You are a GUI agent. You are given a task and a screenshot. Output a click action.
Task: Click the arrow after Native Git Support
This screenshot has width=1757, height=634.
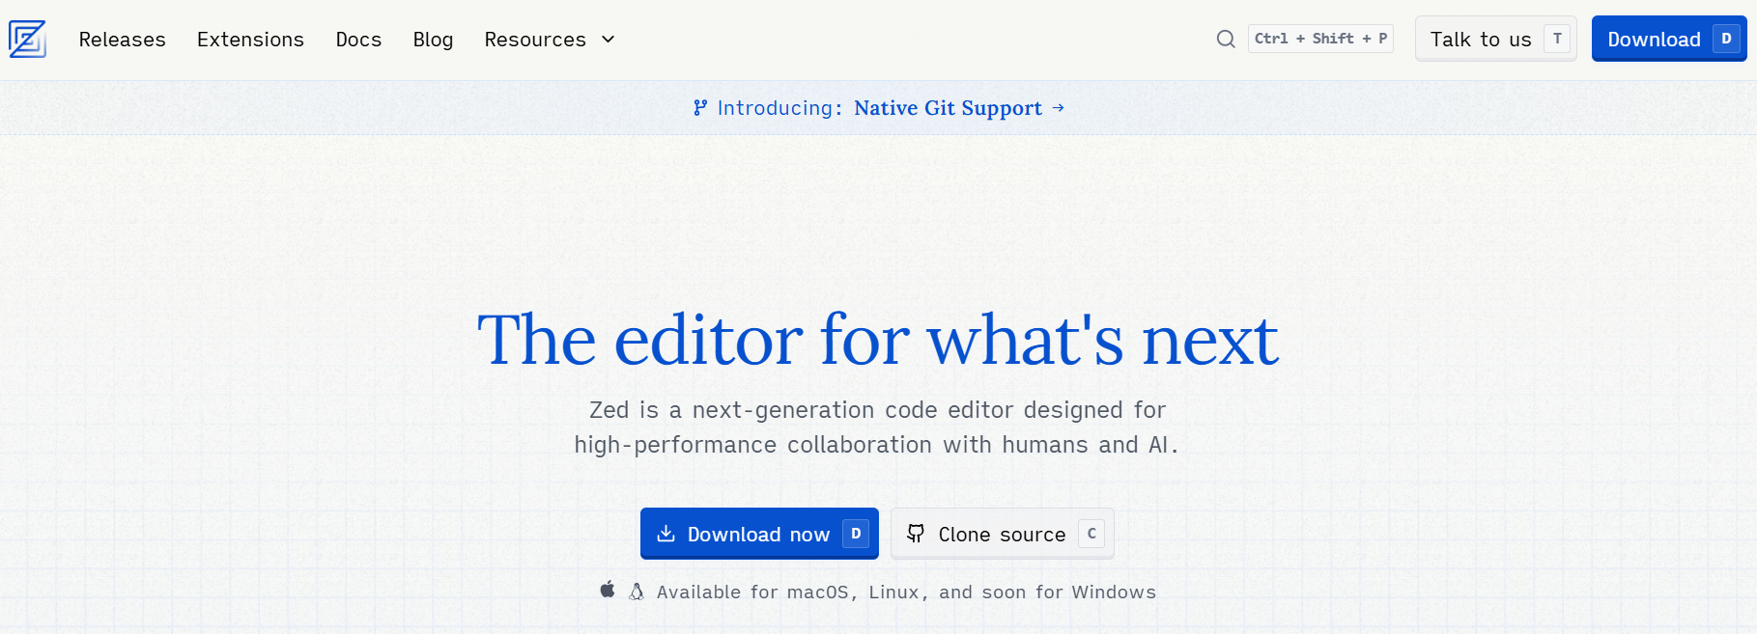point(1059,107)
